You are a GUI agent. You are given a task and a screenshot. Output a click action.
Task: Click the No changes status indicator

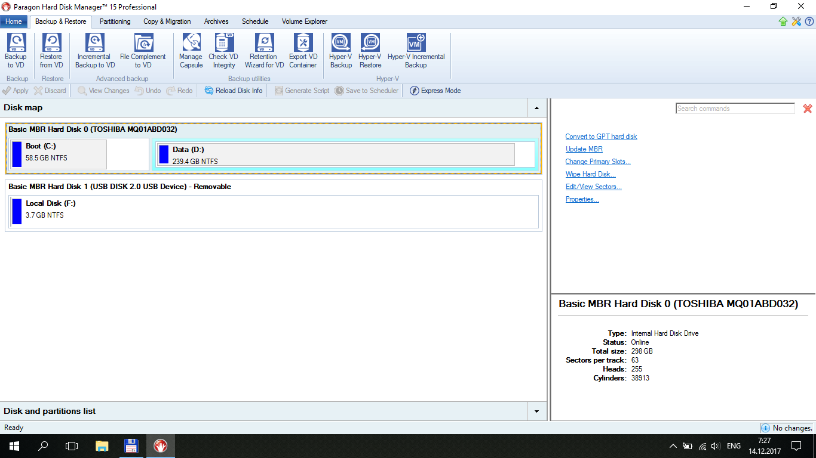(x=787, y=428)
